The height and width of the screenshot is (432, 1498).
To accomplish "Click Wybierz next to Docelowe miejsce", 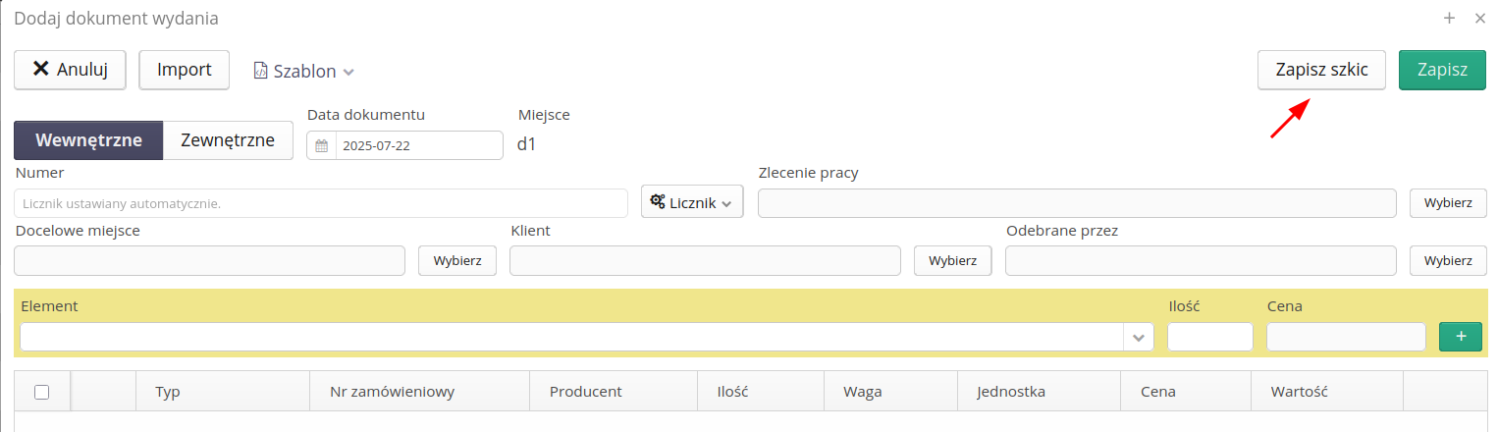I will tap(457, 260).
